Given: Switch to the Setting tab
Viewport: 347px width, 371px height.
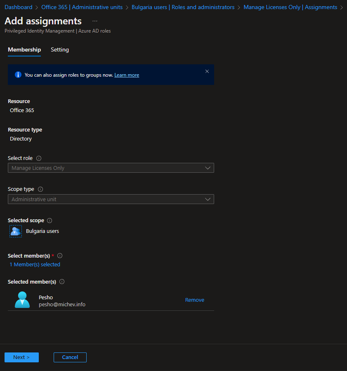Looking at the screenshot, I should [60, 50].
